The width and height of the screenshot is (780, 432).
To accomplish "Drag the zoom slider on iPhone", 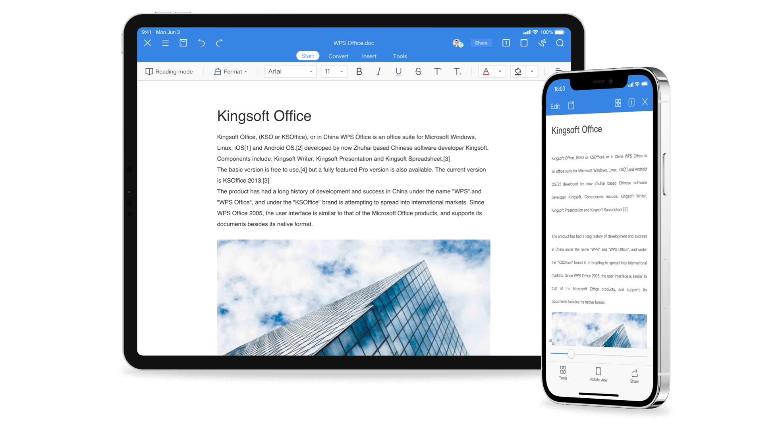I will (570, 353).
